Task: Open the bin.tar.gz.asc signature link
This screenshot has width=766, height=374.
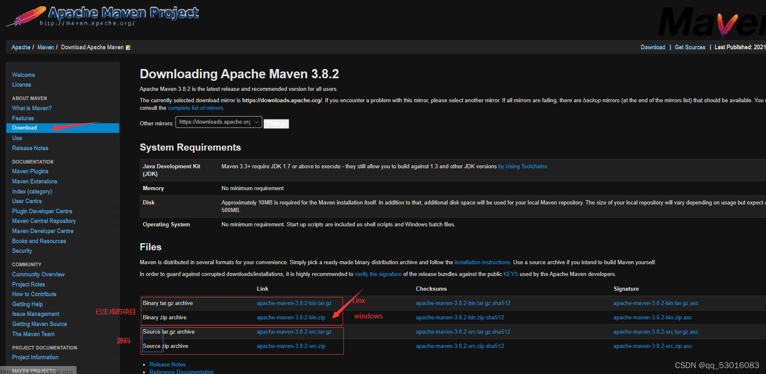Action: (x=656, y=303)
